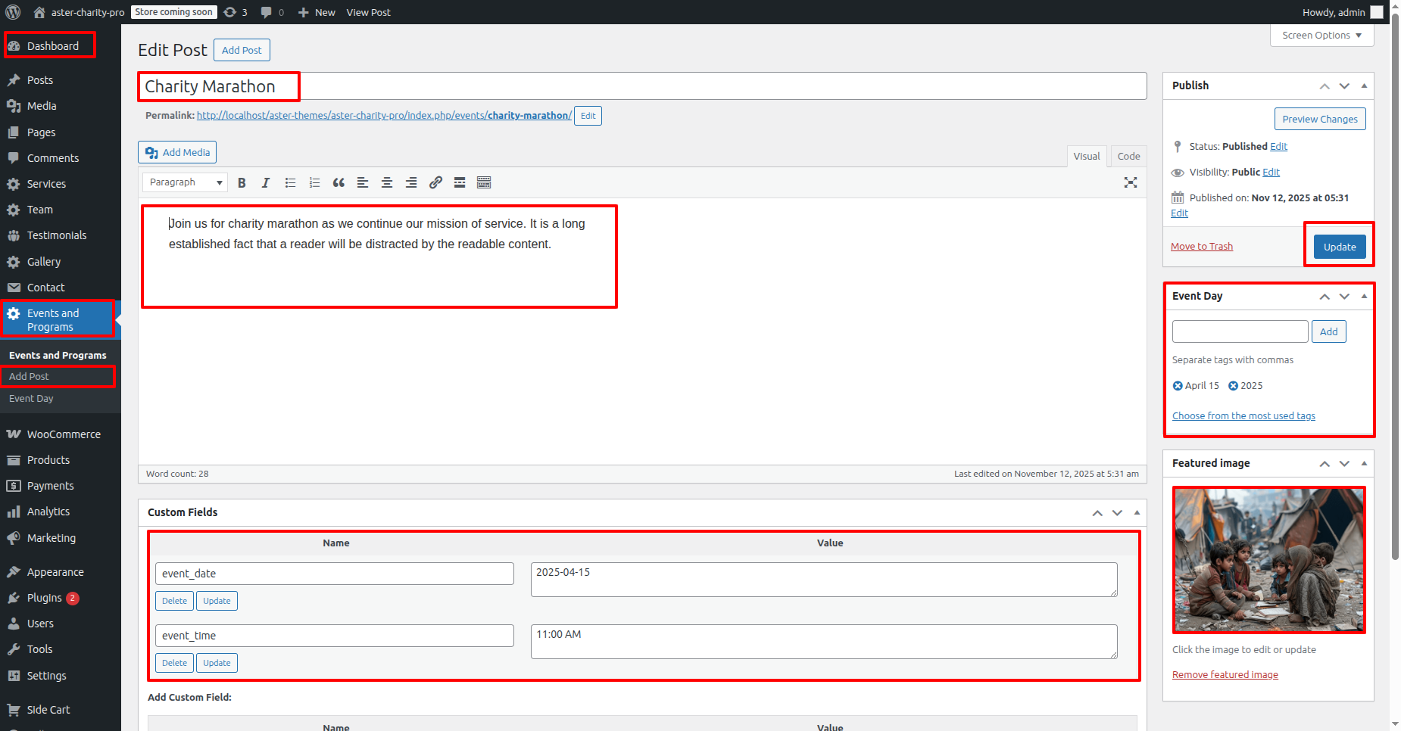Image resolution: width=1401 pixels, height=731 pixels.
Task: Remove the April 15 tag
Action: coord(1178,386)
